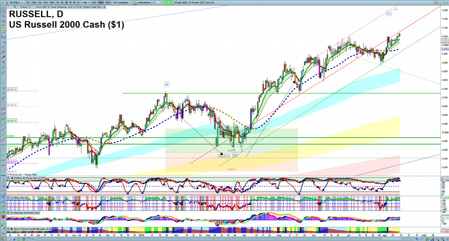449x241 pixels.
Task: Pick the red ellipse drawing tool
Action: click(3, 109)
